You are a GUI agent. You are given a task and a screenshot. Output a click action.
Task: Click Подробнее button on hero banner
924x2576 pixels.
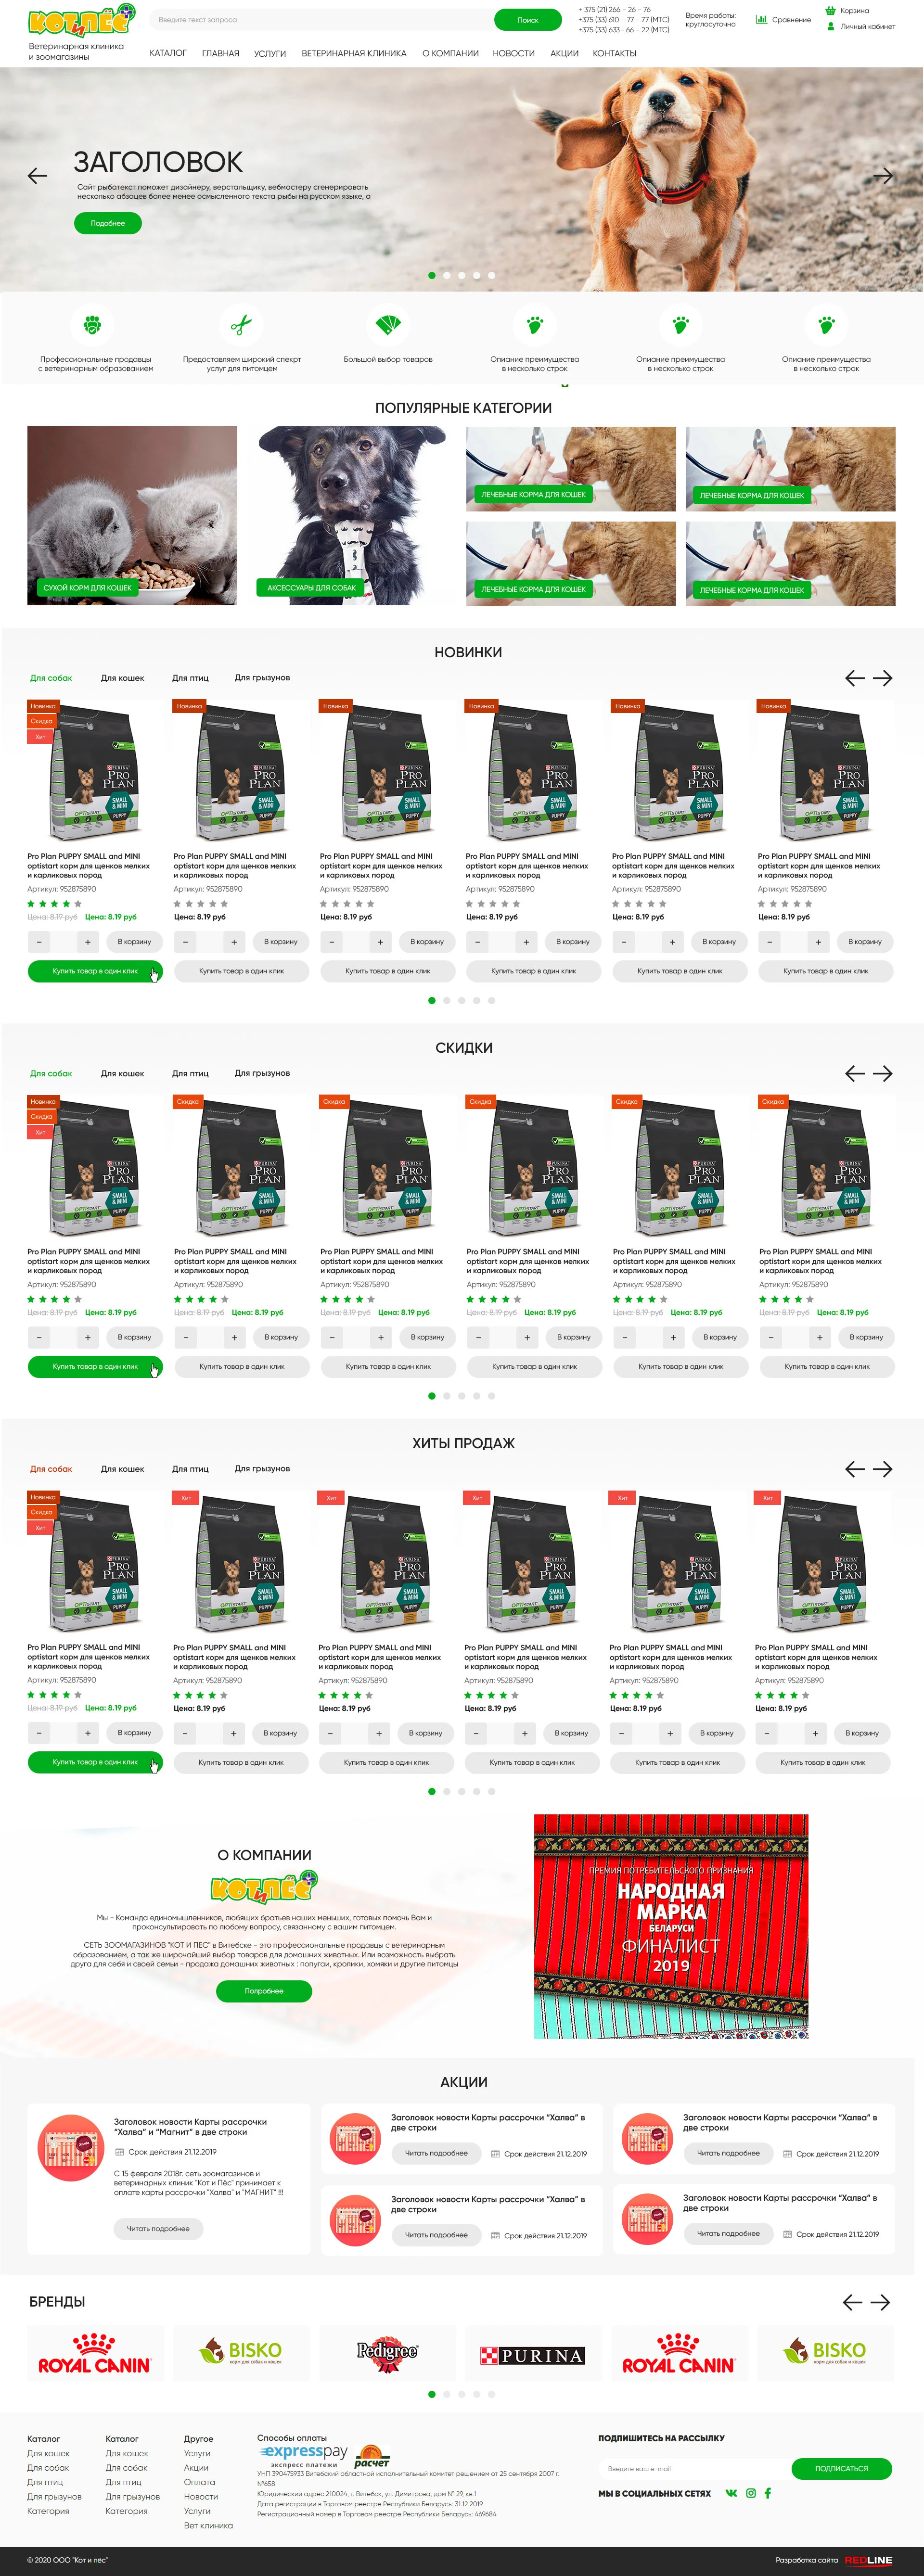click(x=108, y=223)
